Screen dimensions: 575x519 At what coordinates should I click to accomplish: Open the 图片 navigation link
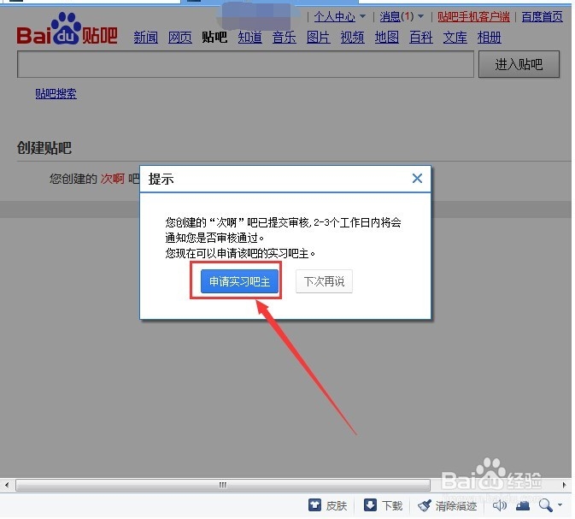[x=319, y=38]
